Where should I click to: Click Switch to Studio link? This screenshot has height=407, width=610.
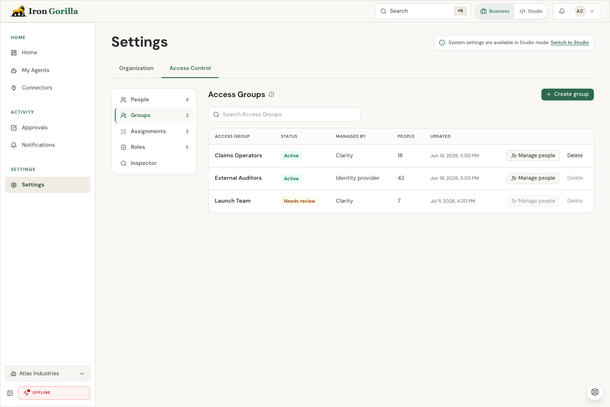570,43
